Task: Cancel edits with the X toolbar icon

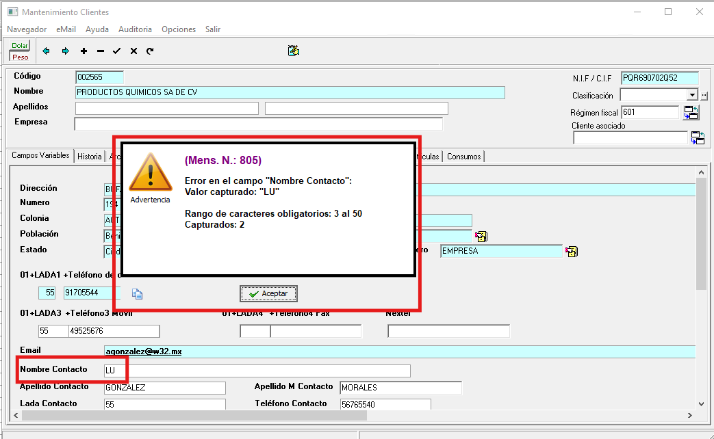Action: (133, 51)
